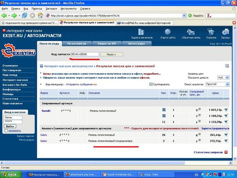Open the Правка menu
237x178 pixels.
click(x=16, y=9)
